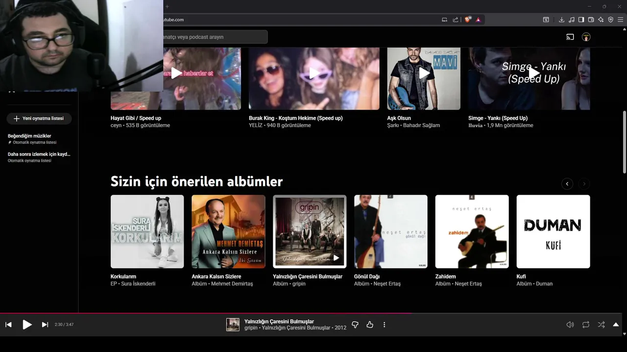Viewport: 627px width, 352px height.
Task: Click the 2:30 / 3:47 time display
Action: (x=64, y=325)
